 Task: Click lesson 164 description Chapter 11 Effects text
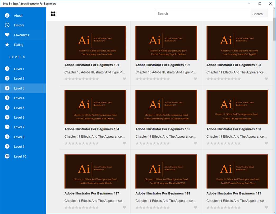tap(95, 136)
